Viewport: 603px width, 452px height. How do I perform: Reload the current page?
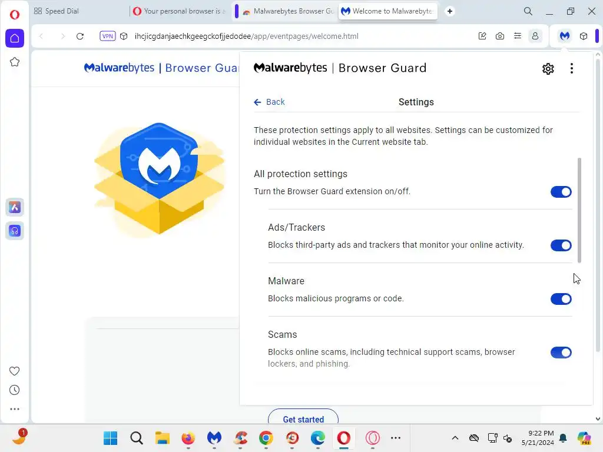pos(80,36)
